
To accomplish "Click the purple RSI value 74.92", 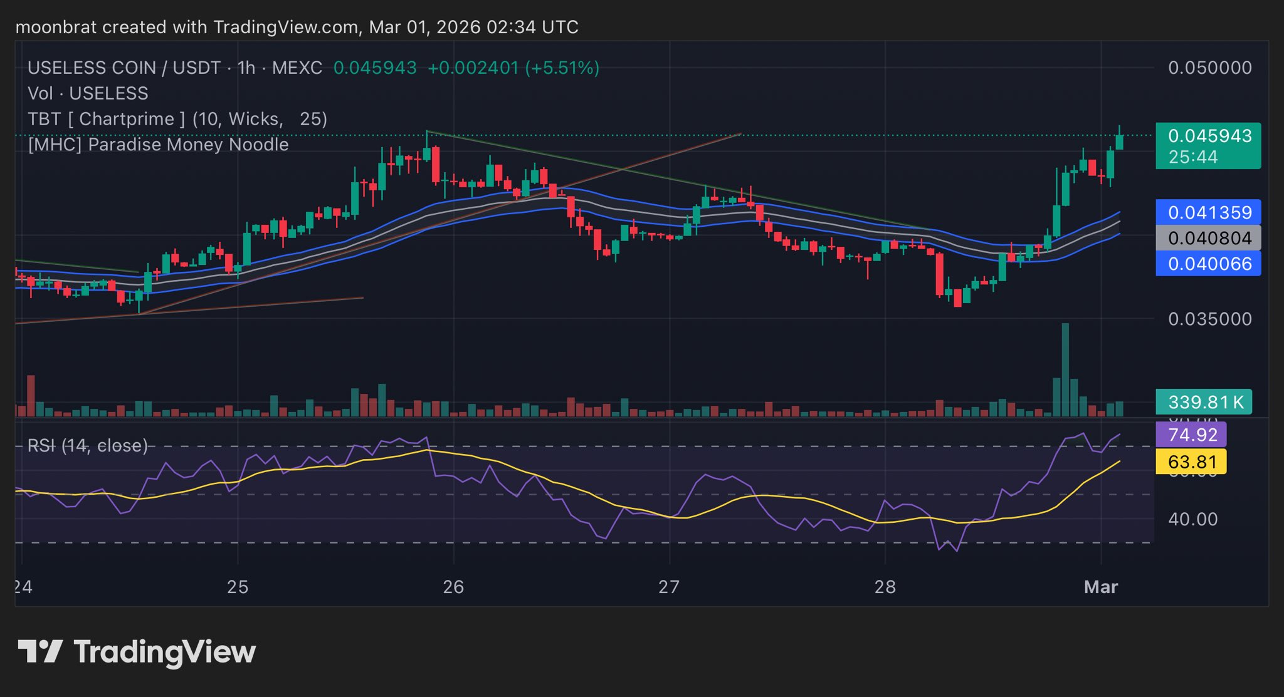I will [1191, 435].
